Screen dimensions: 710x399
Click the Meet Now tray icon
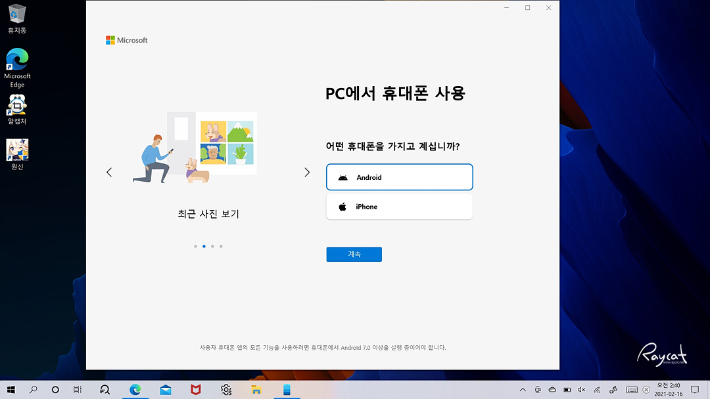tap(538, 390)
